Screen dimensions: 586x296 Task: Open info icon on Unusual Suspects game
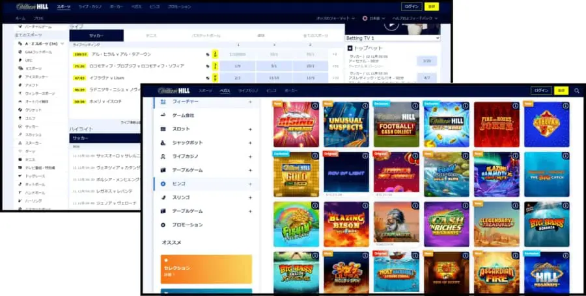(365, 106)
